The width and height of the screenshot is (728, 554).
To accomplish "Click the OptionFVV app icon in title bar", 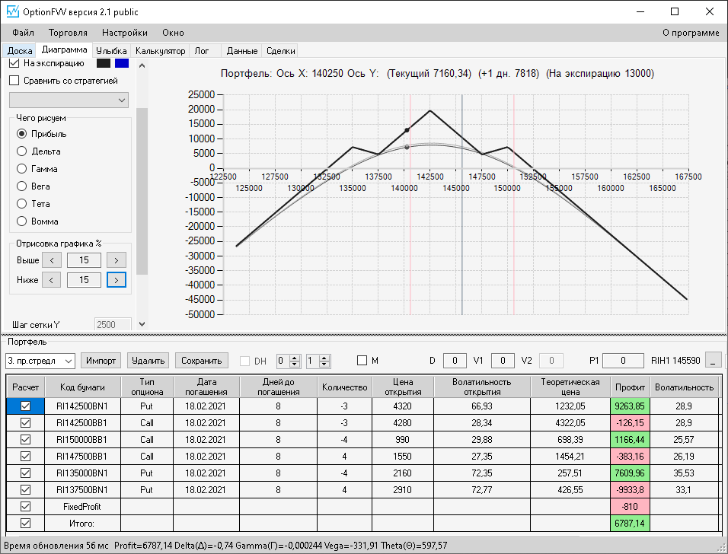I will 12,11.
